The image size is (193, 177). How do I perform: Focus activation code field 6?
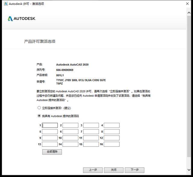70,131
